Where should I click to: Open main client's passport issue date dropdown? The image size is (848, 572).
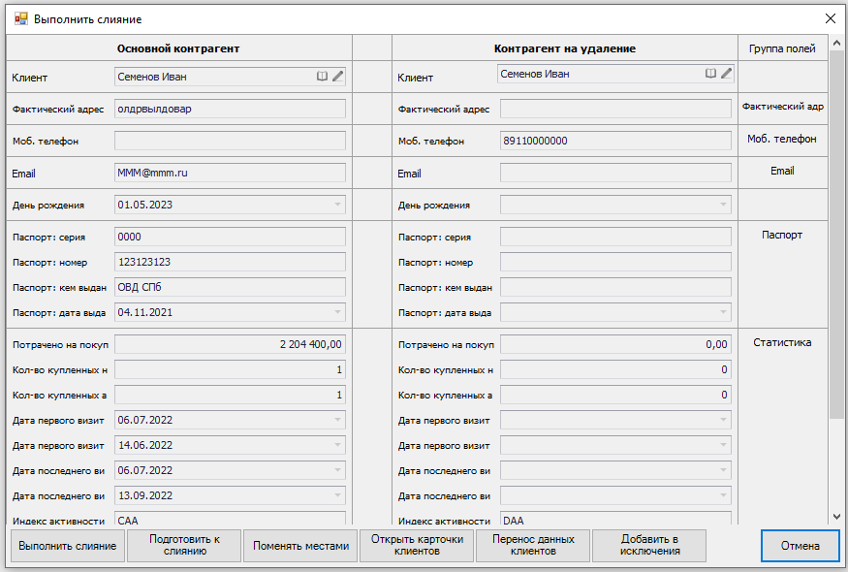coord(337,312)
